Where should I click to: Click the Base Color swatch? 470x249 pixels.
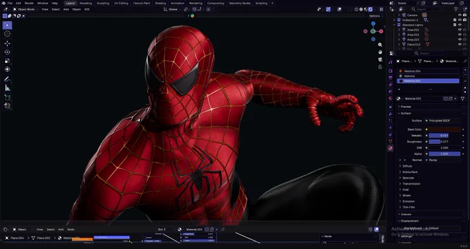(444, 129)
